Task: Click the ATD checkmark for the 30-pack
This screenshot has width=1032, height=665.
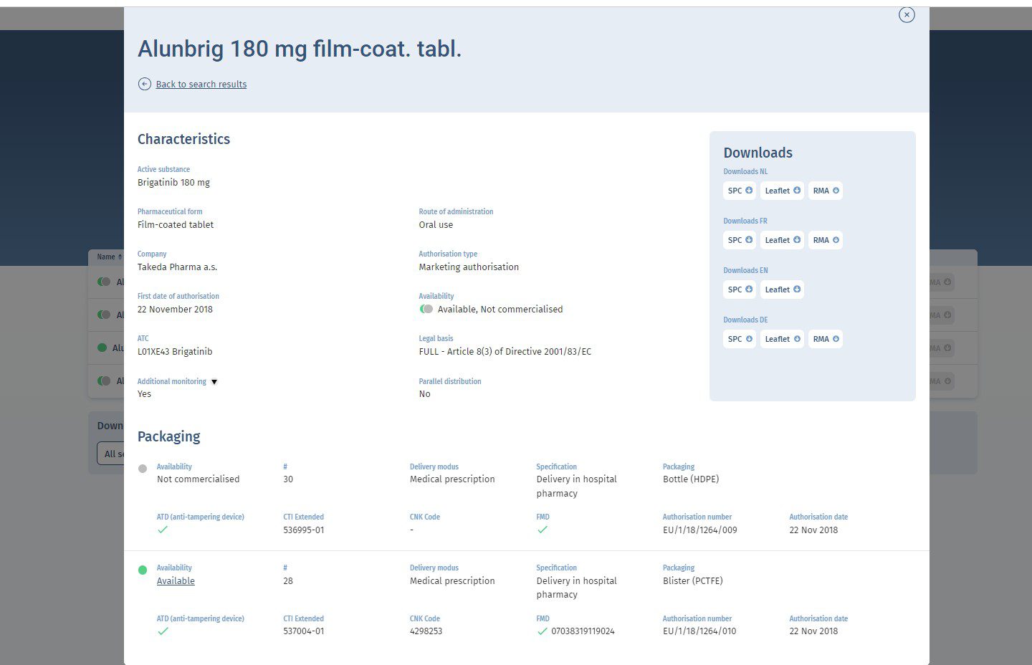Action: (163, 530)
